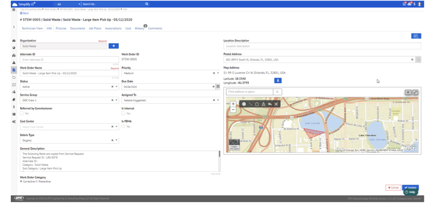Viewport: 432px width, 217px height.
Task: Enable the Is FEMA checkbox
Action: coord(123,127)
